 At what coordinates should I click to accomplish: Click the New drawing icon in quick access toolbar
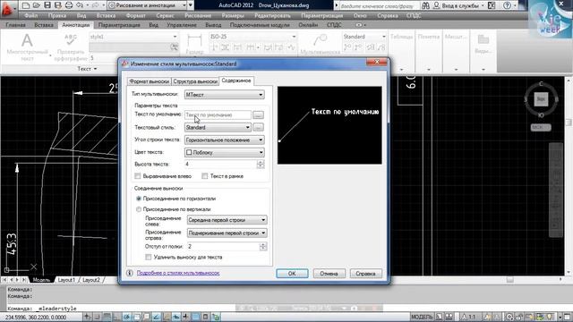point(26,5)
